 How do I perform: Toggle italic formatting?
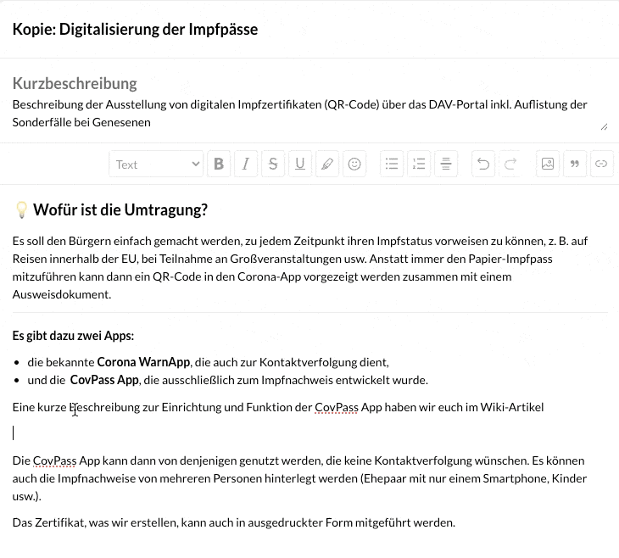point(246,165)
